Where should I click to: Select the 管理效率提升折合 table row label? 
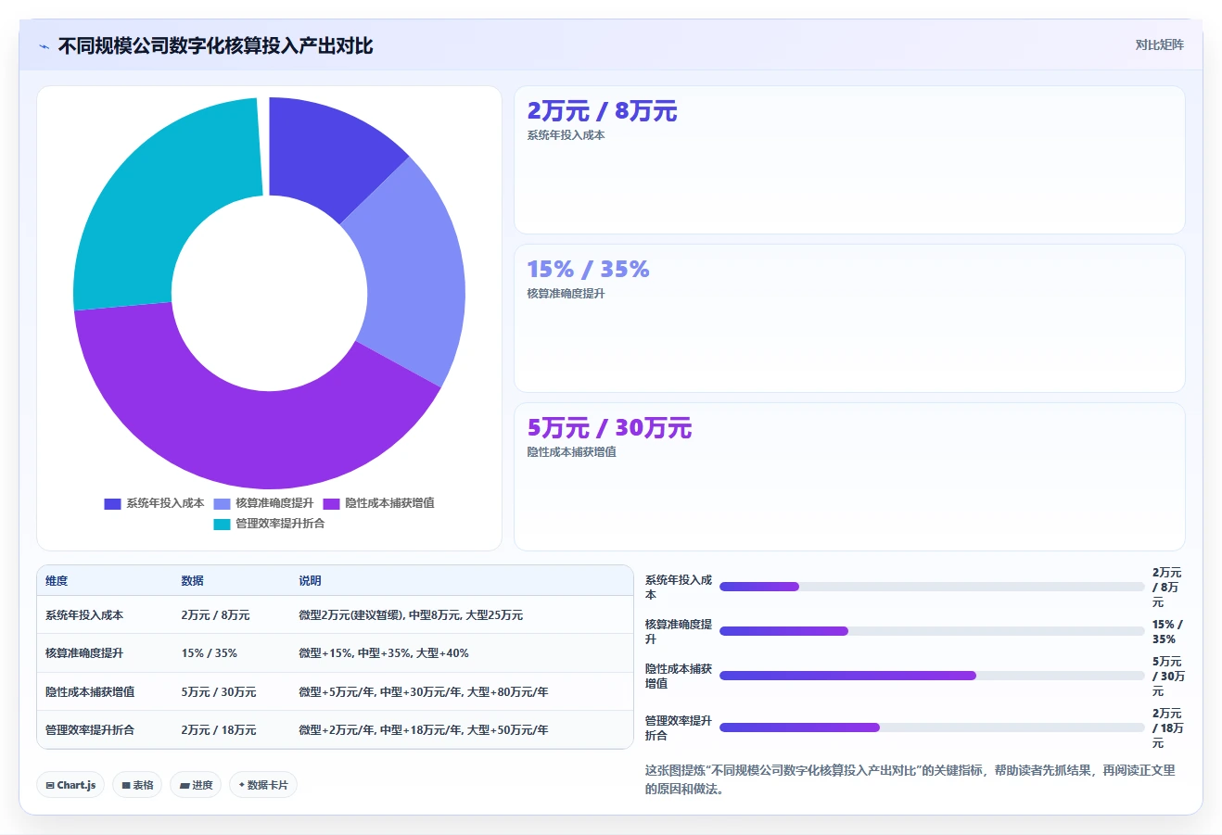pyautogui.click(x=90, y=730)
